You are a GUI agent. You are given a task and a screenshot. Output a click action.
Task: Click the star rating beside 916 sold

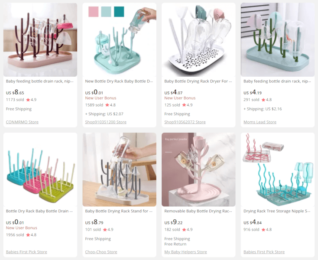tap(266, 230)
